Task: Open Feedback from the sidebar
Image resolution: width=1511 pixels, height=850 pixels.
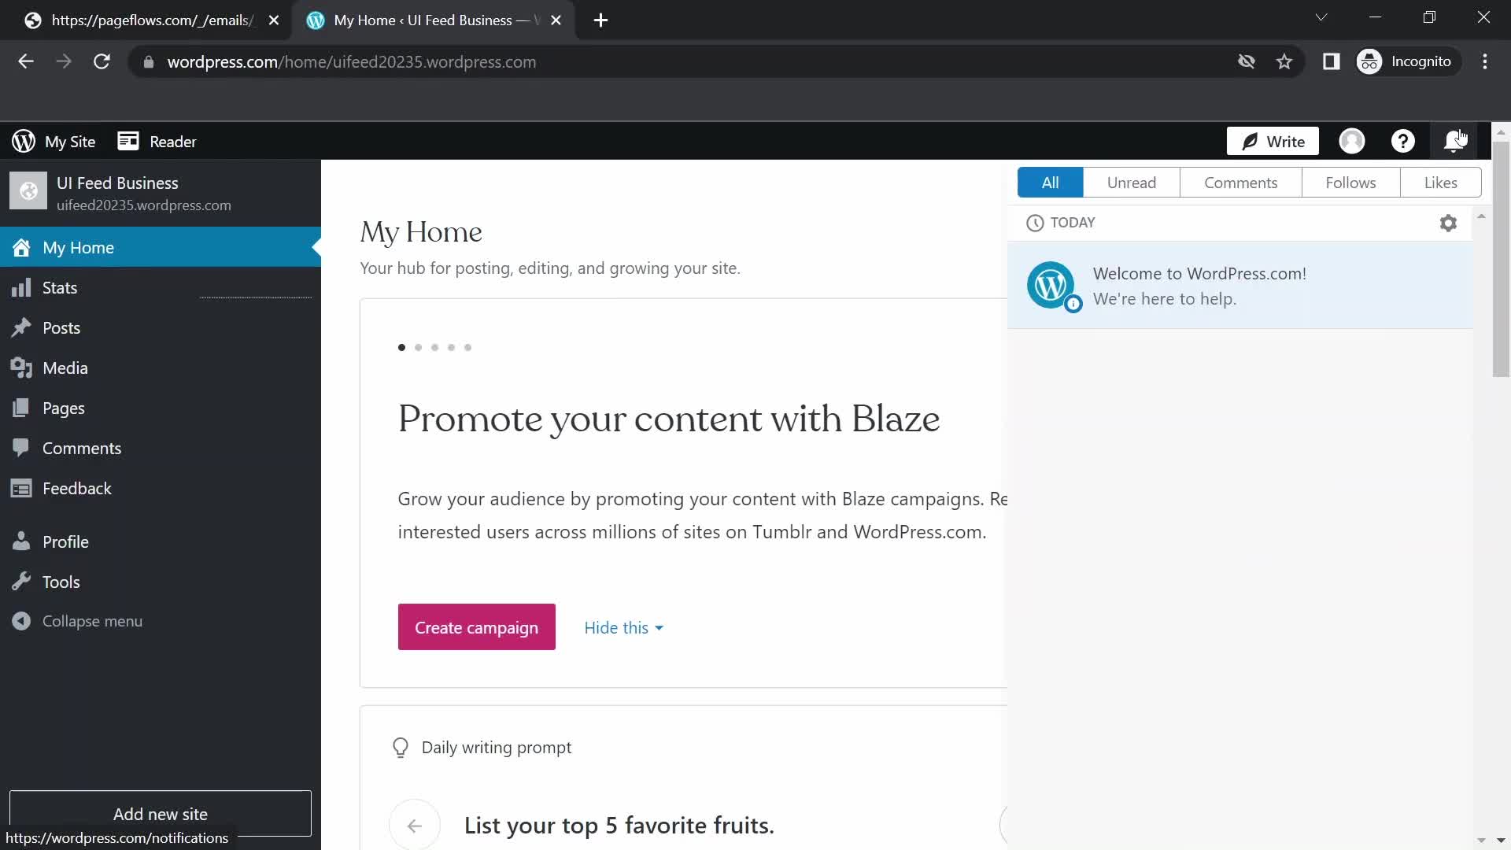Action: [x=76, y=488]
